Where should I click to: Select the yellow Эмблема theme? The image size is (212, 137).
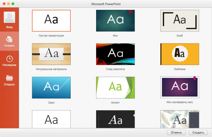coord(180,54)
